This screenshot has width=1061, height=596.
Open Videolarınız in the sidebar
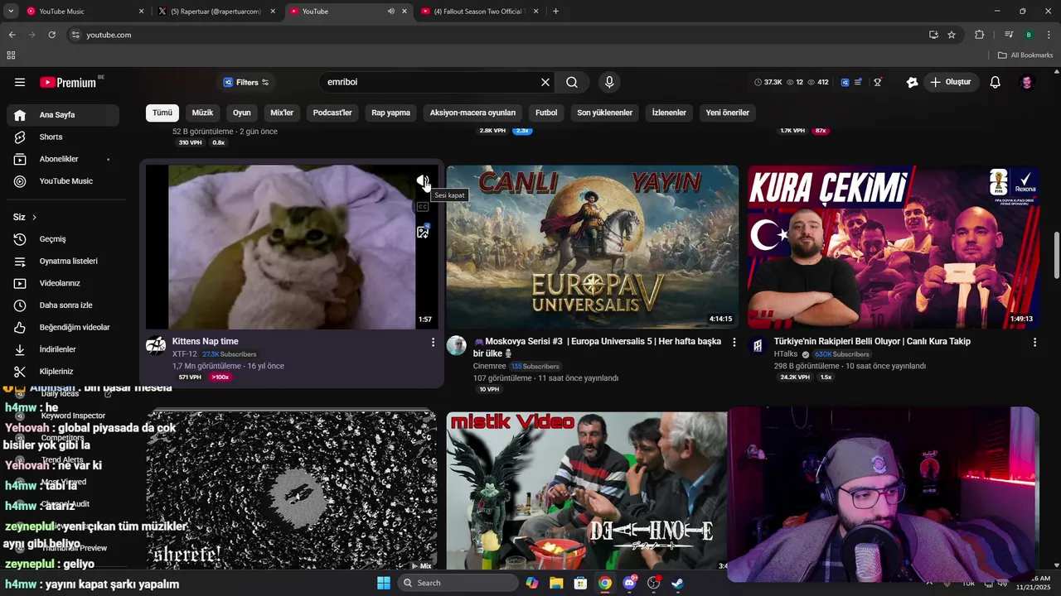63,283
